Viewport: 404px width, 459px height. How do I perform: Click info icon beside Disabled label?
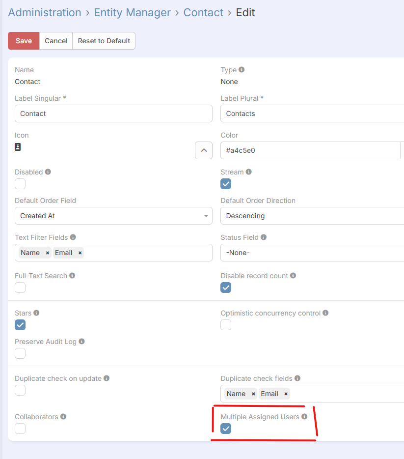pos(48,172)
